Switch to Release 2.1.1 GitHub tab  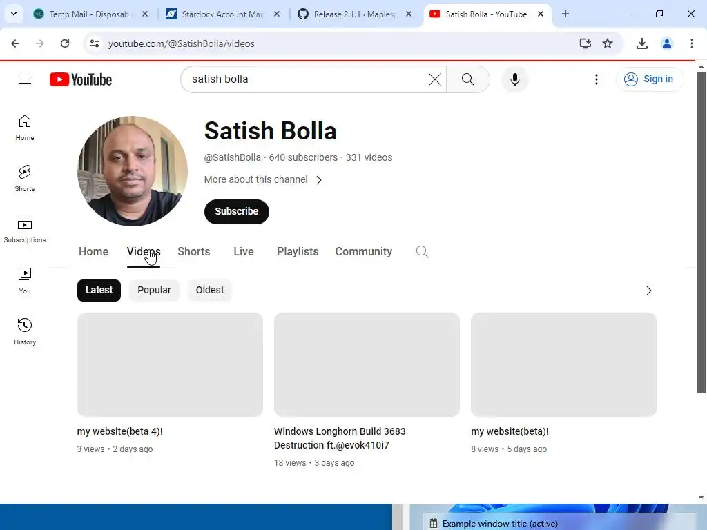click(355, 14)
